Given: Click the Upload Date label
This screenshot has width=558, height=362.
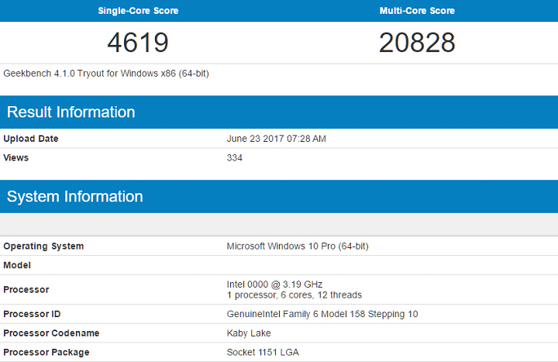Looking at the screenshot, I should pyautogui.click(x=30, y=139).
